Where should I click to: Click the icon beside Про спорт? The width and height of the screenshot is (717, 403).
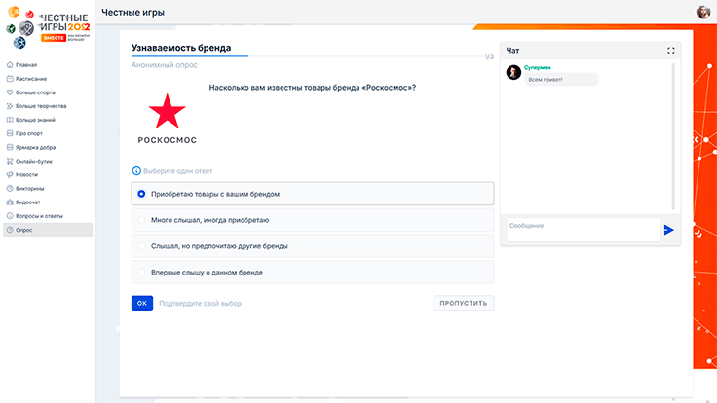coord(10,133)
